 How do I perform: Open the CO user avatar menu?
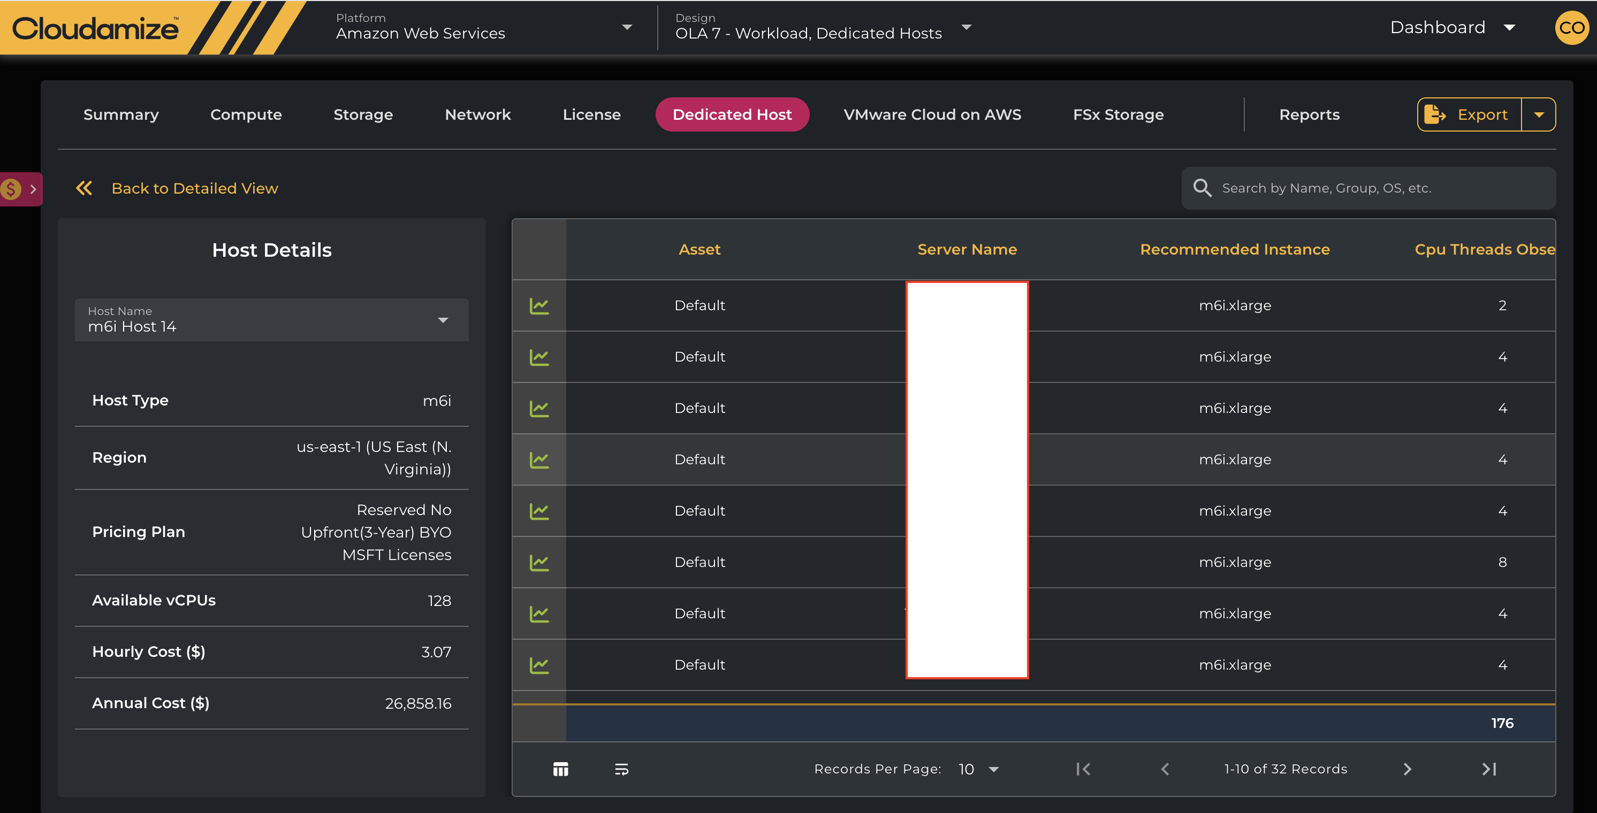(x=1572, y=28)
